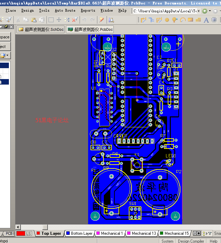Select the Bottom Layer tab
The image size is (221, 243).
[80, 233]
